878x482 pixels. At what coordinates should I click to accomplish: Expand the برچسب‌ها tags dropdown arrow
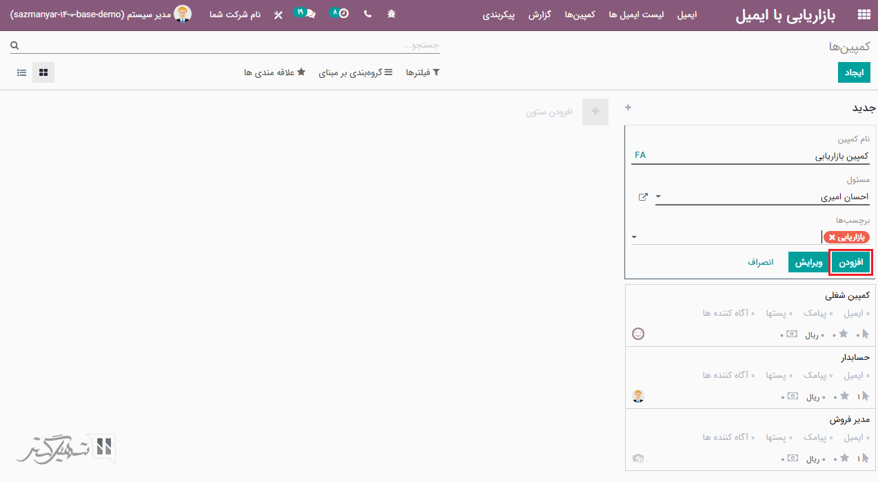(x=634, y=237)
